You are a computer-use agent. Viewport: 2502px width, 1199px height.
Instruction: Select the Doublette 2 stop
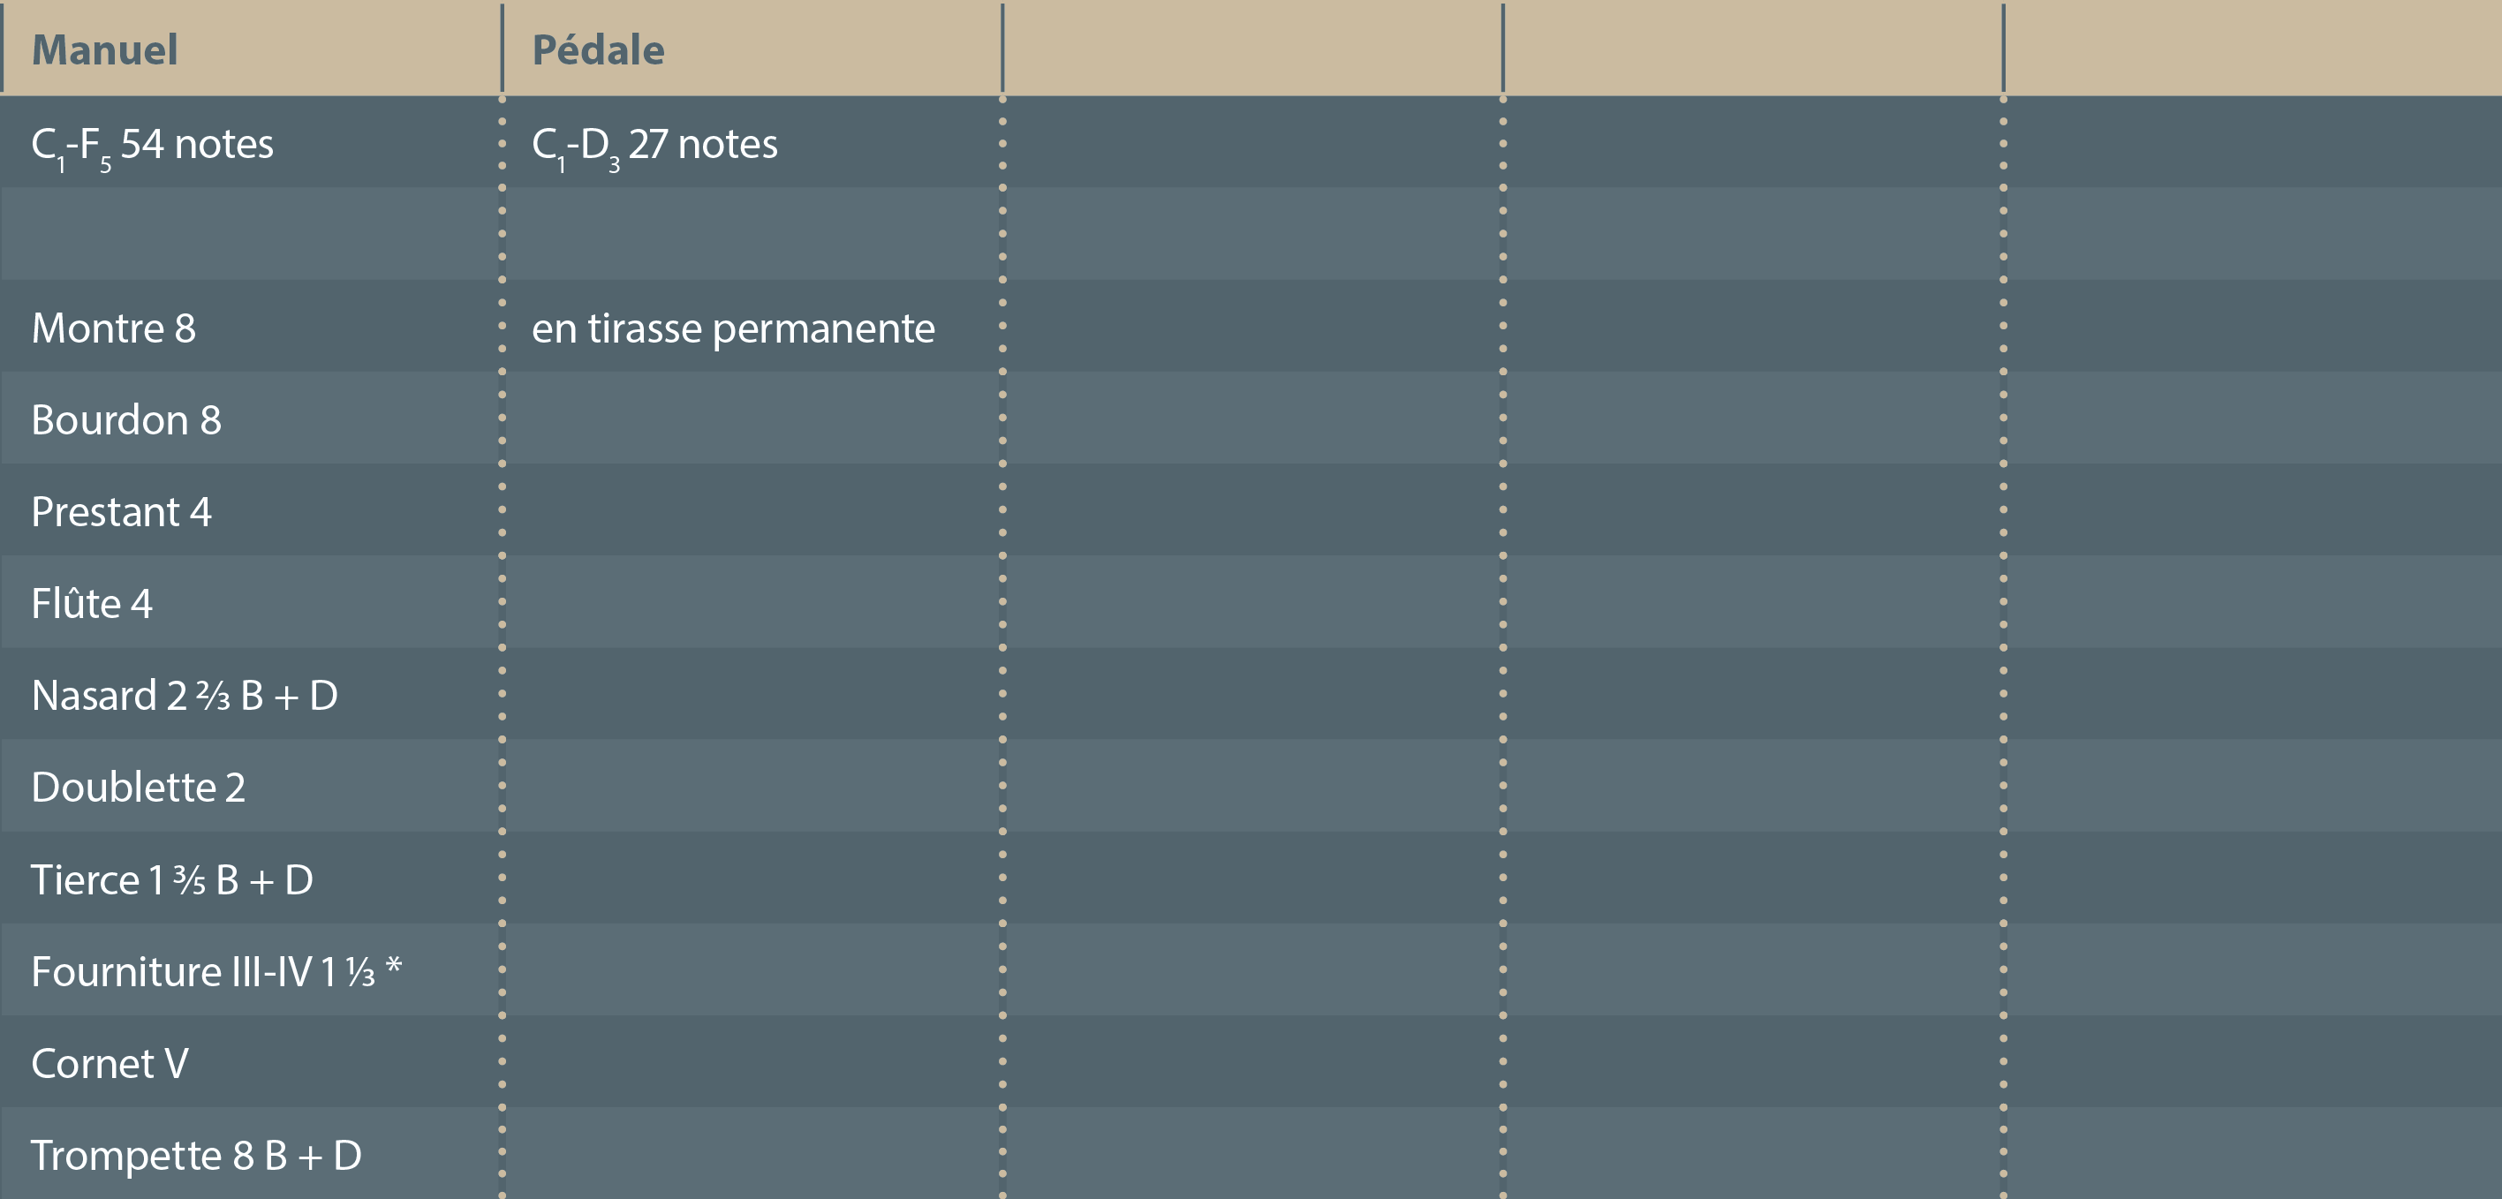pyautogui.click(x=138, y=788)
